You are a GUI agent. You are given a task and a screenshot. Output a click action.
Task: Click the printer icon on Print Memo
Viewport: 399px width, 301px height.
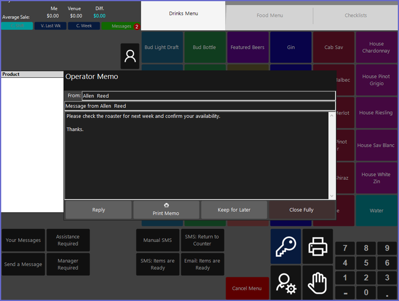pyautogui.click(x=166, y=205)
